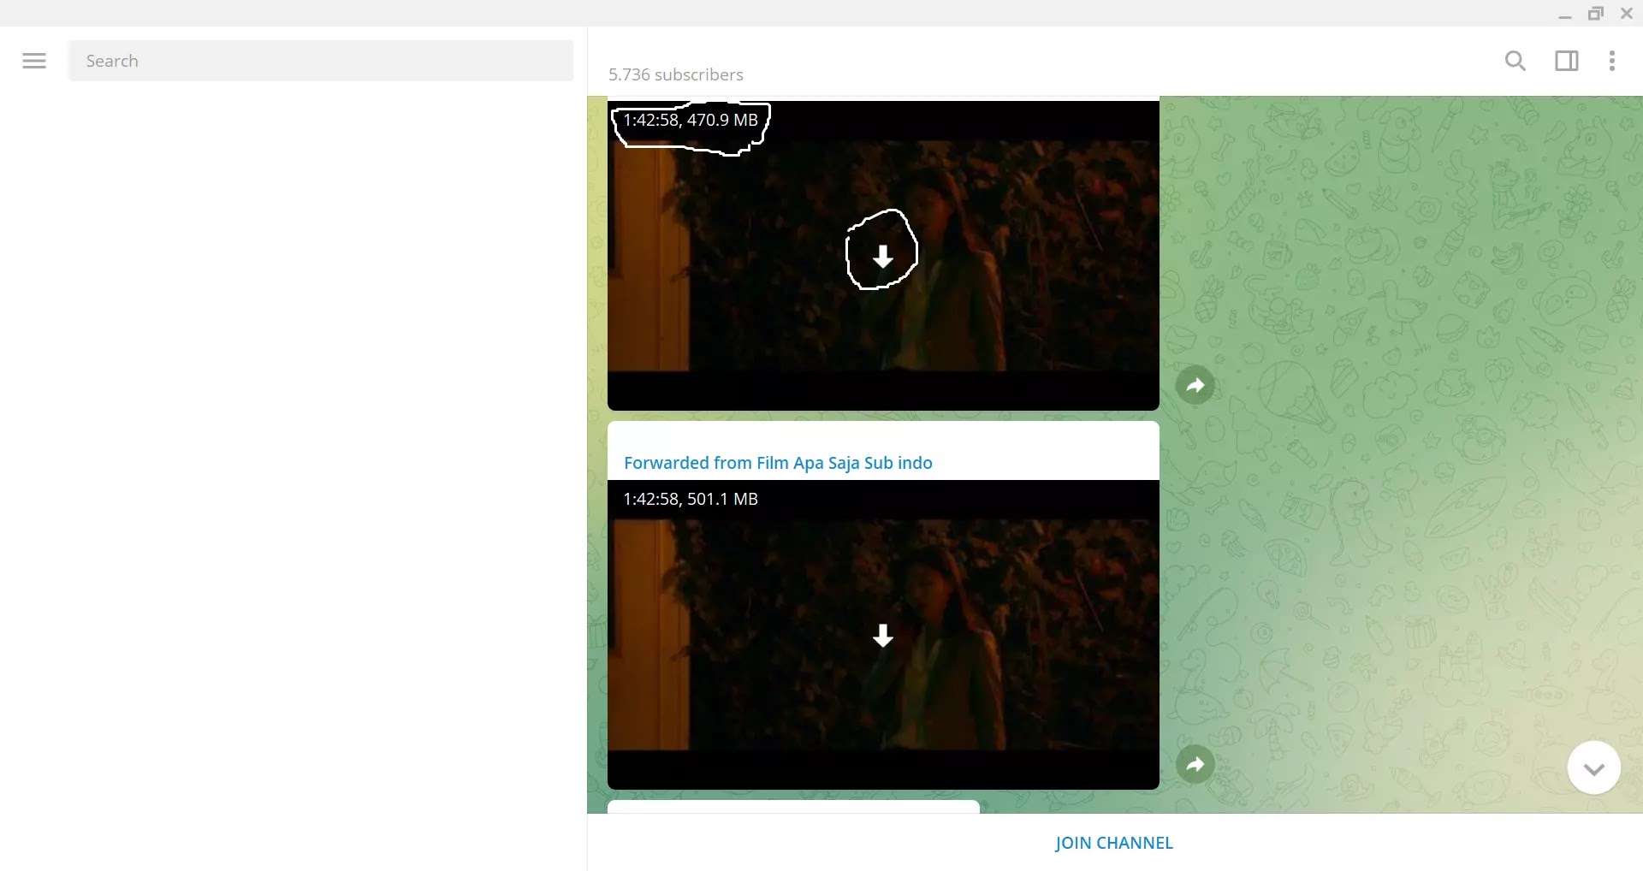Viewport: 1643px width, 871px height.
Task: Focus the Search input field
Action: click(321, 61)
